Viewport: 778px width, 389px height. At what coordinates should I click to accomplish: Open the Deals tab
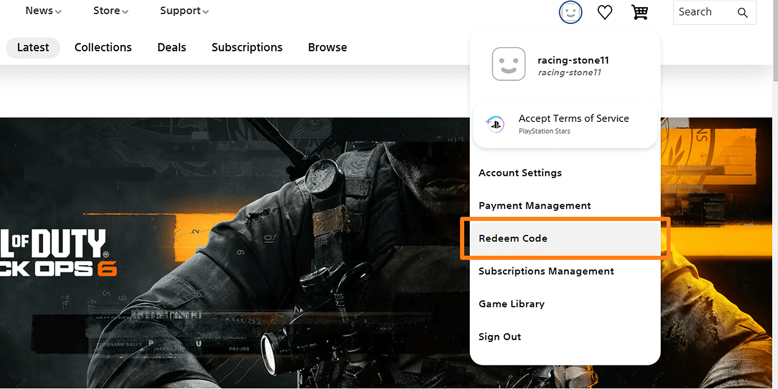click(x=172, y=47)
